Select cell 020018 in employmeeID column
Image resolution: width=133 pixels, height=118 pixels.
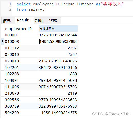[x=22, y=61]
